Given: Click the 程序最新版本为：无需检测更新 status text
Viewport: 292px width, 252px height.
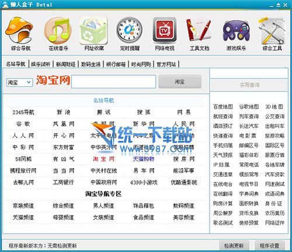Looking at the screenshot, I should pos(43,246).
